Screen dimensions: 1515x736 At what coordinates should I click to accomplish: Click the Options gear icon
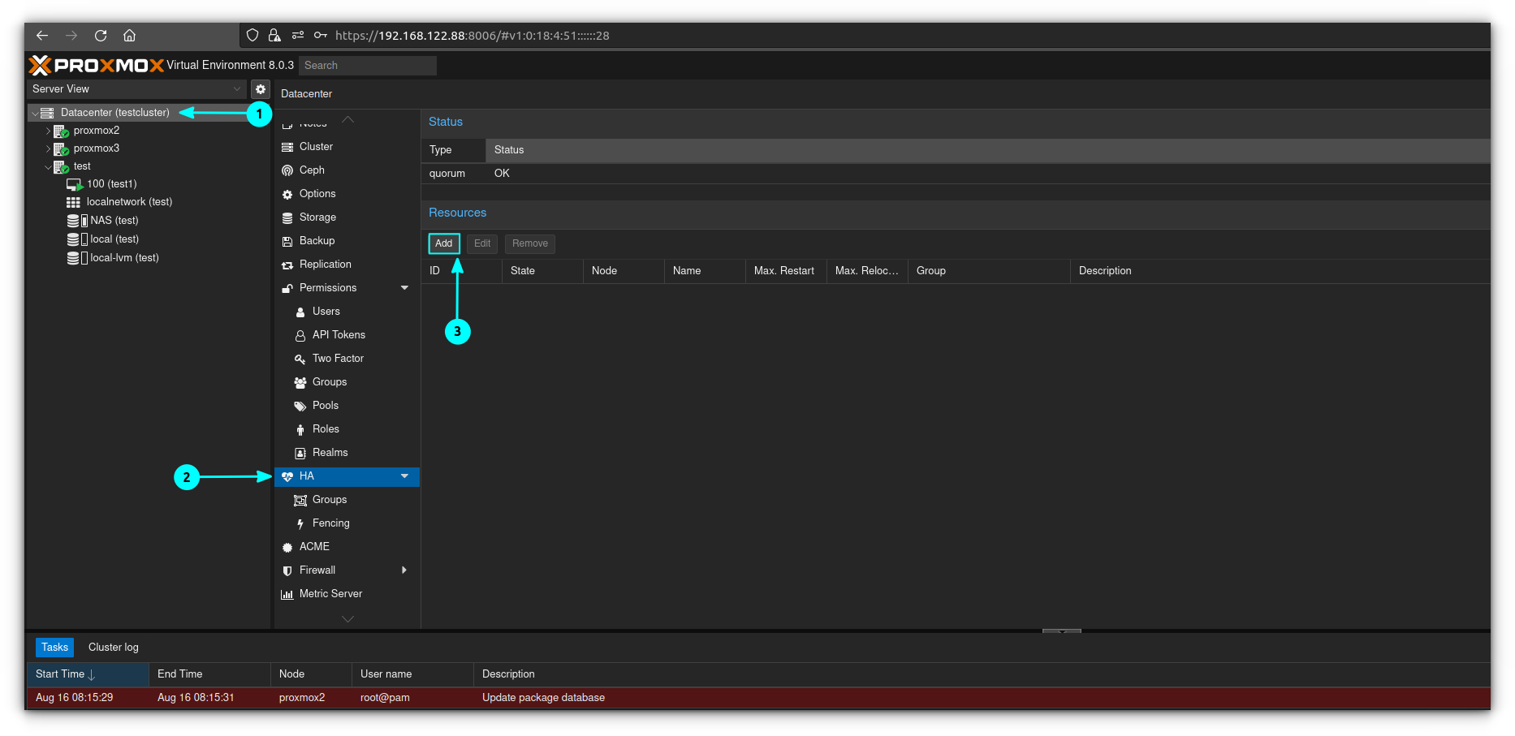[287, 194]
